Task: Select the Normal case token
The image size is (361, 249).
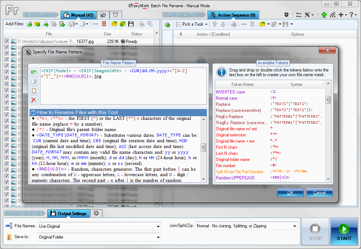Action: point(270,98)
